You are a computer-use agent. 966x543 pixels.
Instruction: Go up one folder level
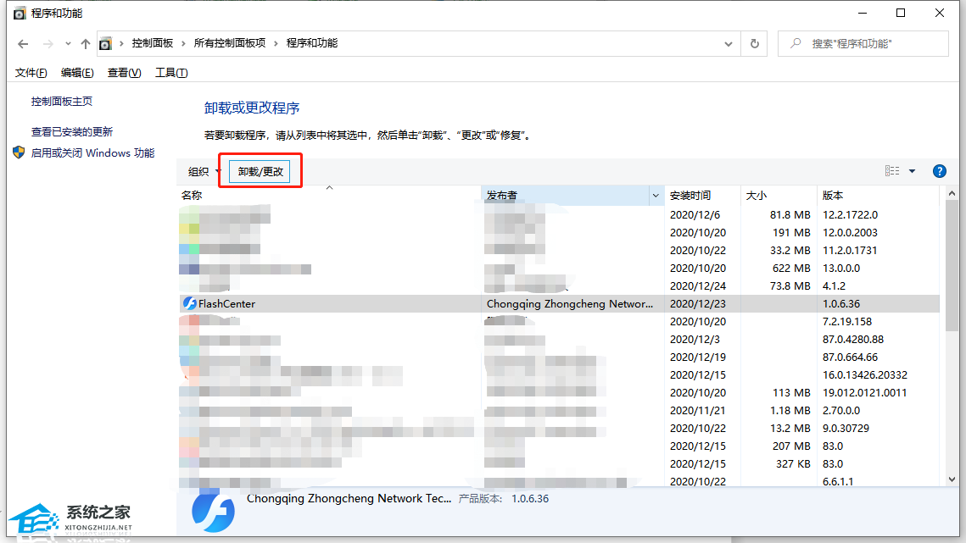[86, 44]
